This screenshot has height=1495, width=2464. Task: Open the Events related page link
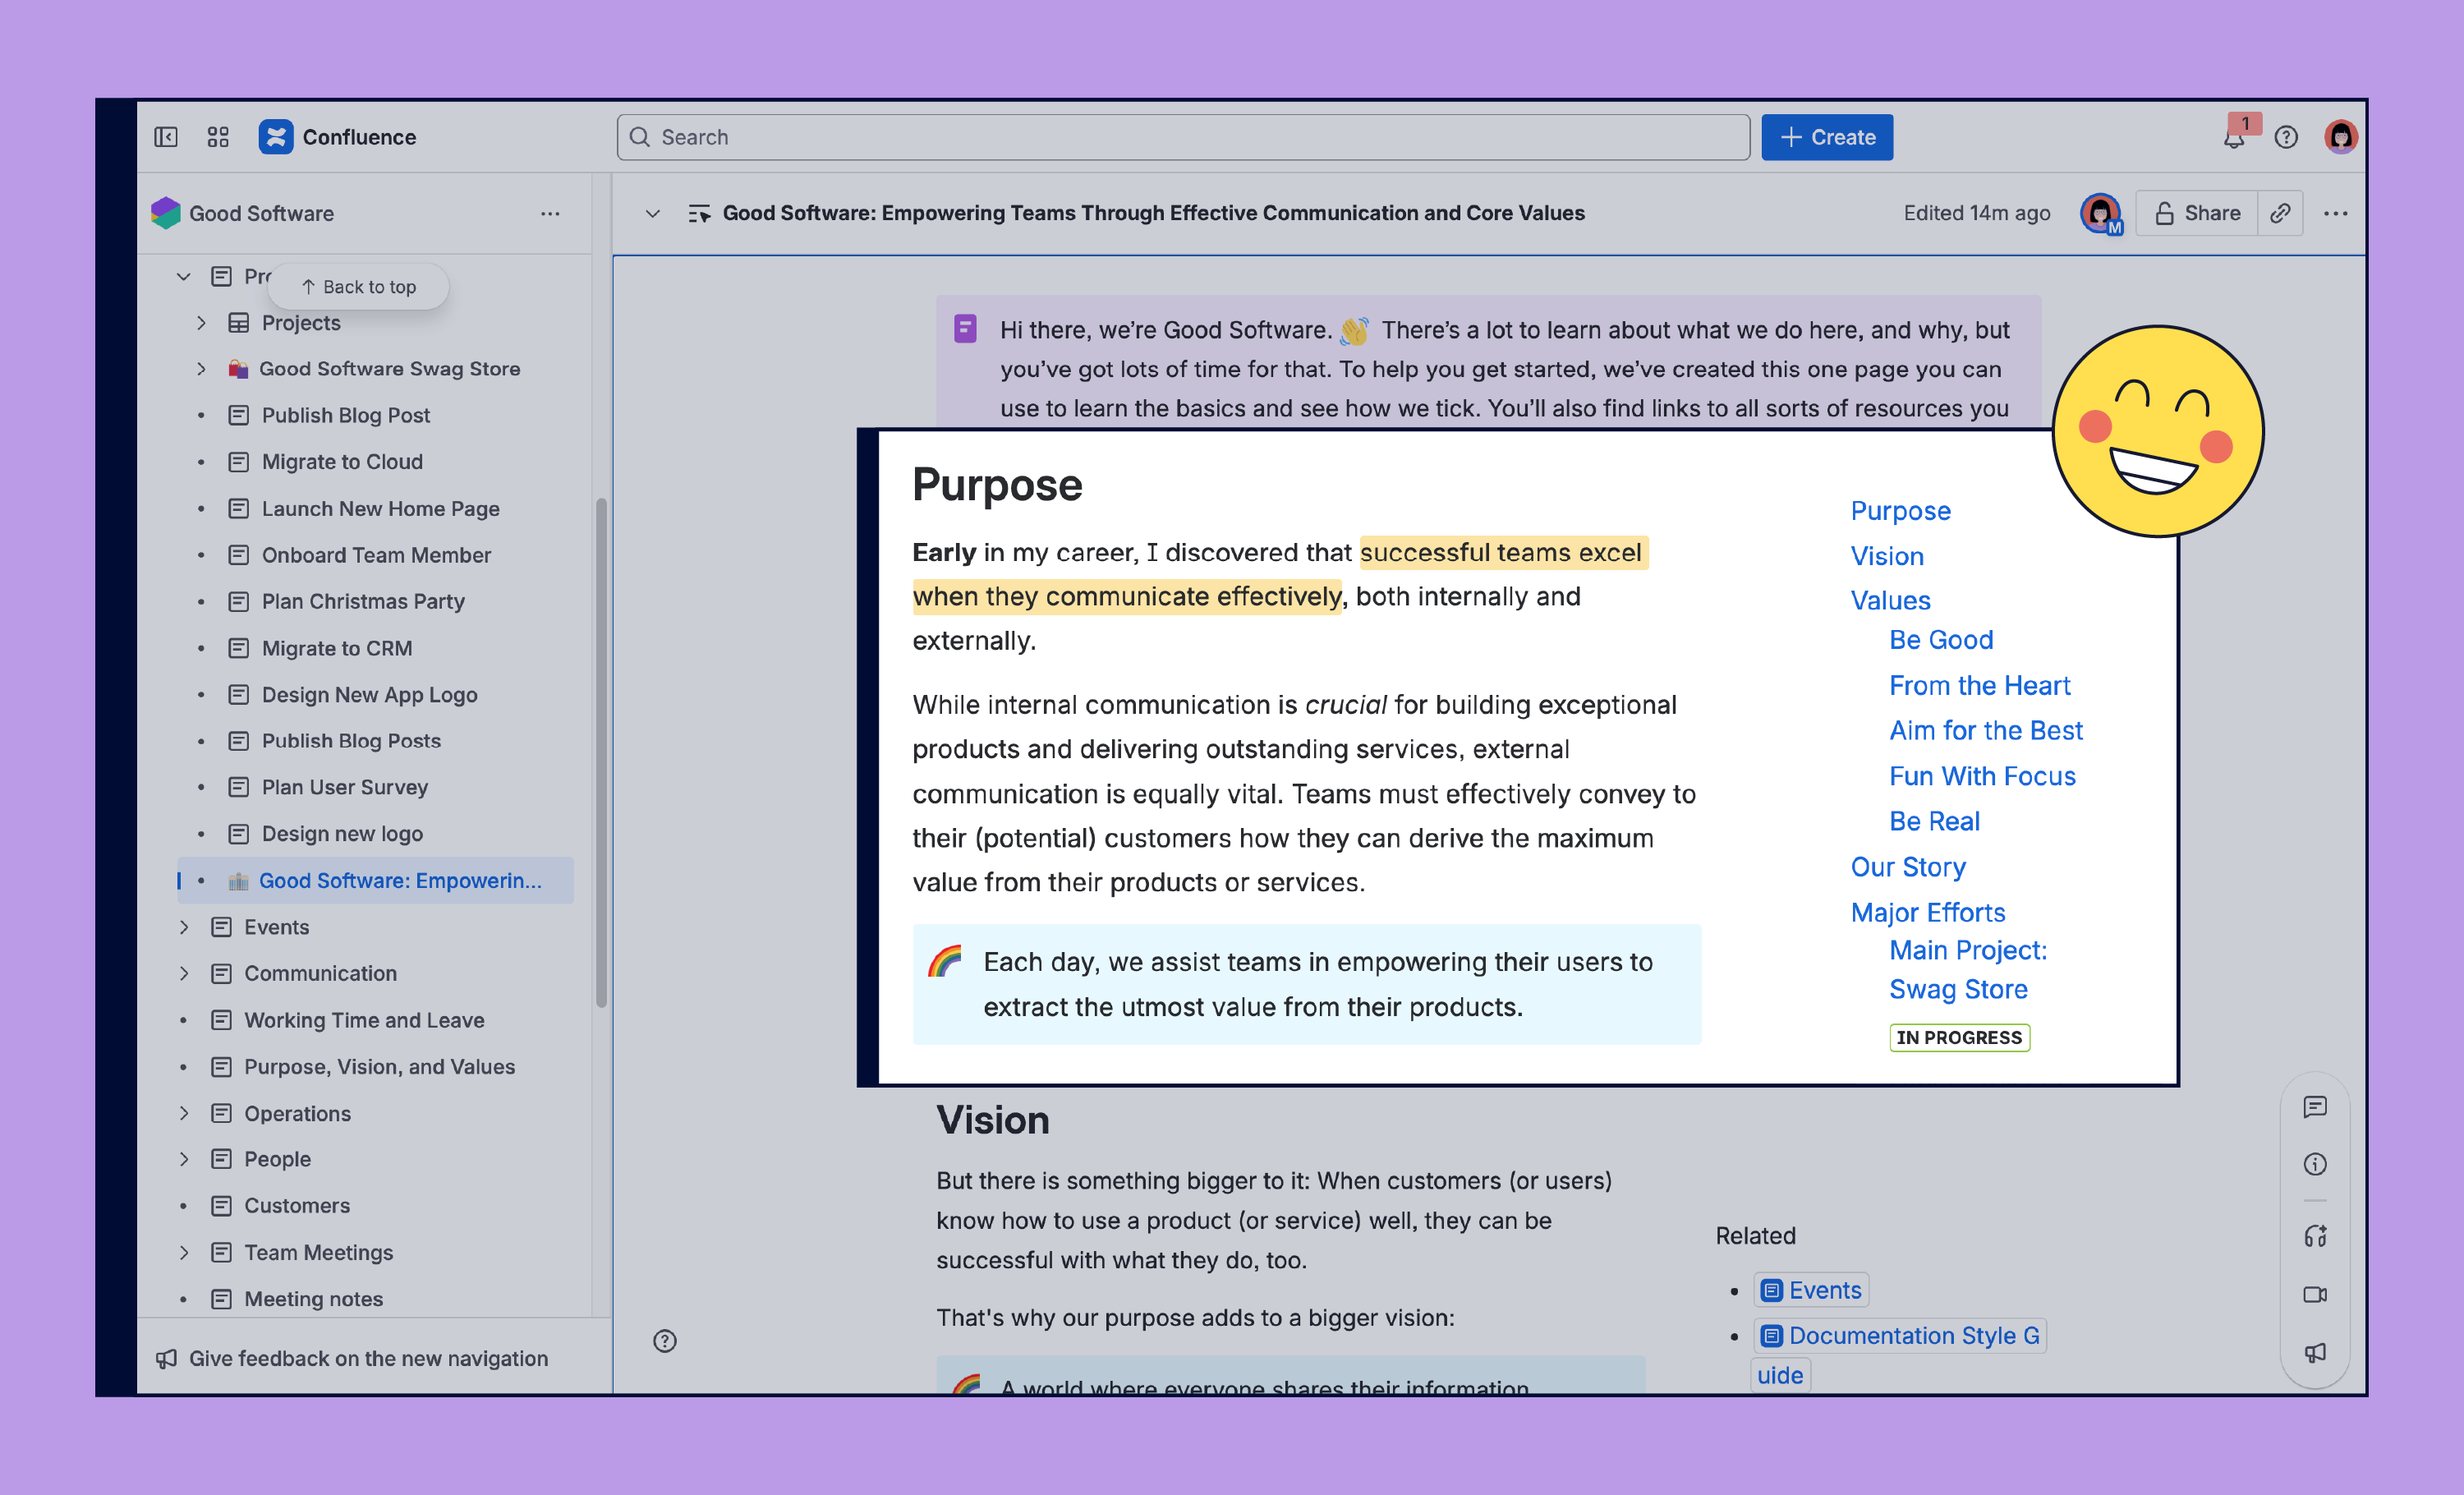coord(1811,1290)
